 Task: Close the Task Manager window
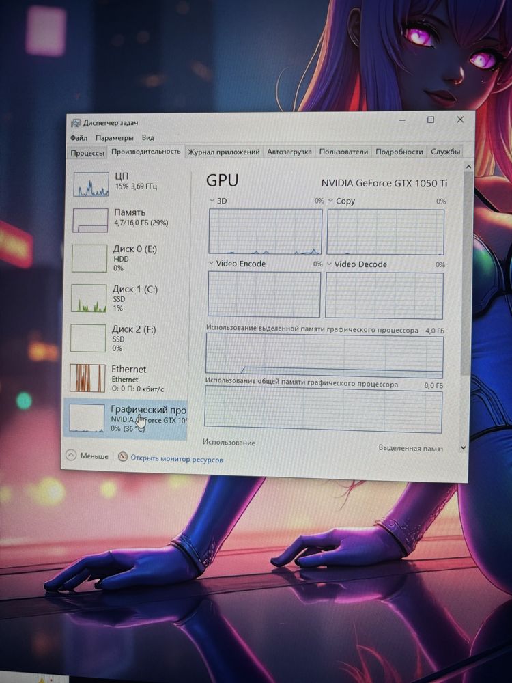460,120
